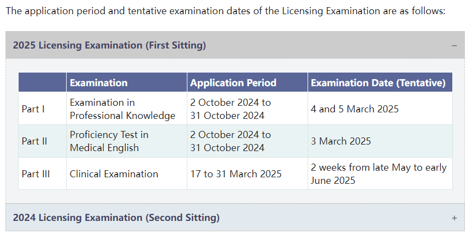Open the 2024 Licensing Examination (Second Sitting) header

(x=235, y=218)
